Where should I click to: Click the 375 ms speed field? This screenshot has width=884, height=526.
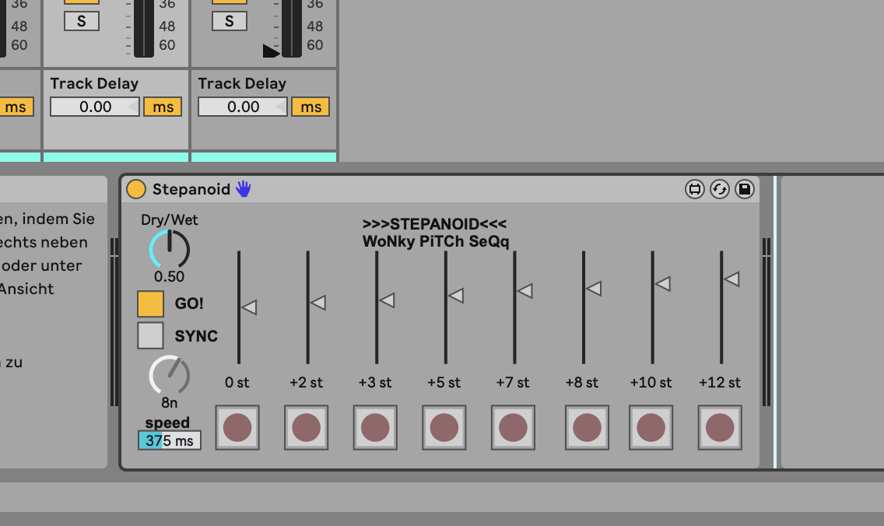click(170, 440)
